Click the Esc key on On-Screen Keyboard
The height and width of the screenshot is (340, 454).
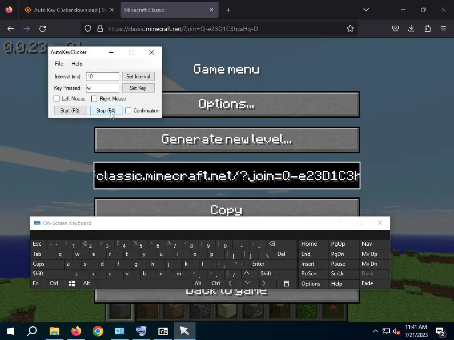(38, 244)
